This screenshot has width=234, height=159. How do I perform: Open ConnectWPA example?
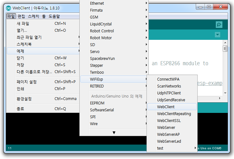[172, 79]
